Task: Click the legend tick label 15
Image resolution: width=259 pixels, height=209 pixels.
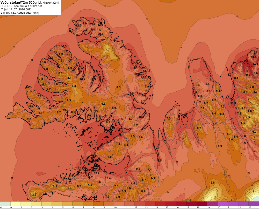Action: click(167, 207)
